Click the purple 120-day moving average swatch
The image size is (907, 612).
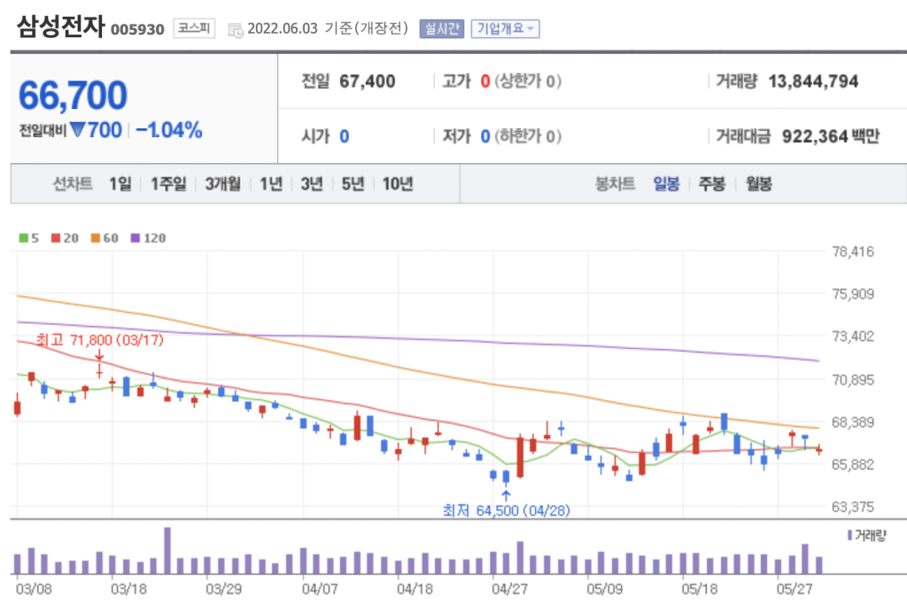coord(136,237)
